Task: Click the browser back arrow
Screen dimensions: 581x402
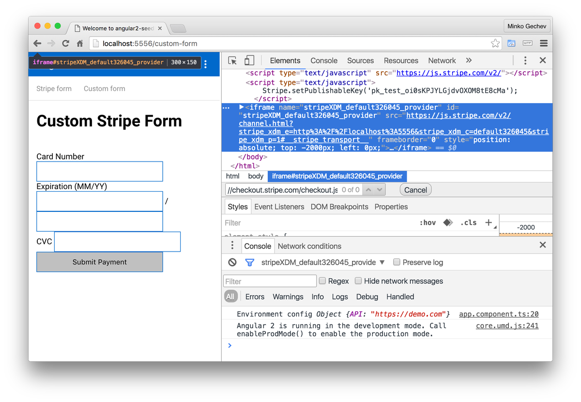Action: pos(37,44)
